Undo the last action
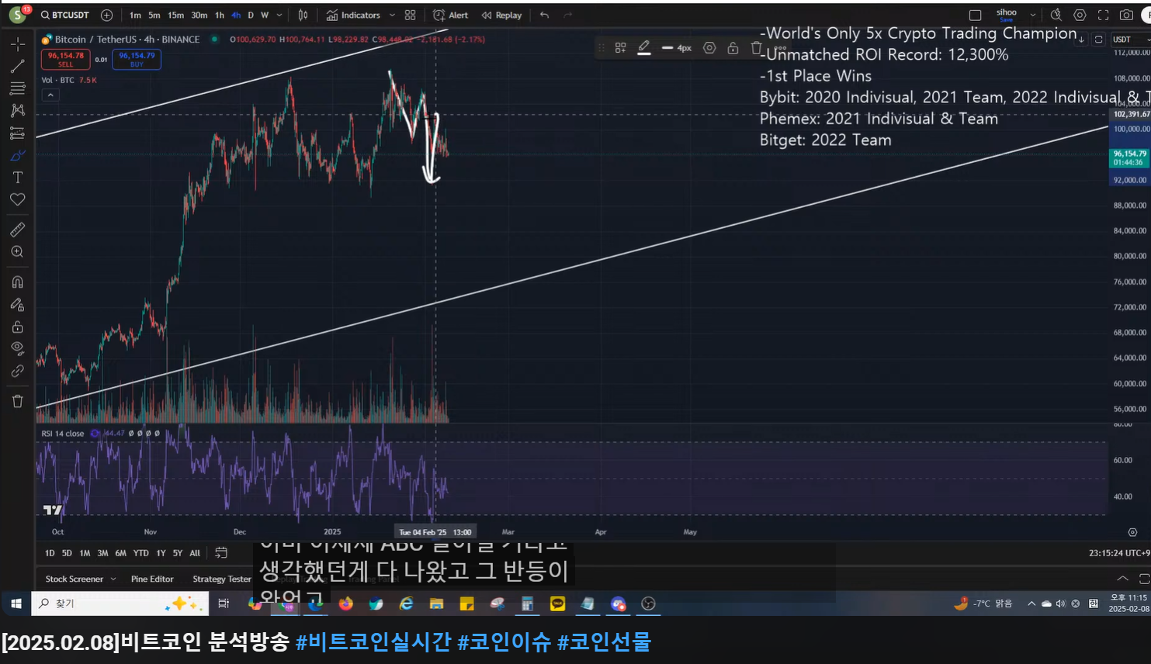1151x664 pixels. (544, 15)
